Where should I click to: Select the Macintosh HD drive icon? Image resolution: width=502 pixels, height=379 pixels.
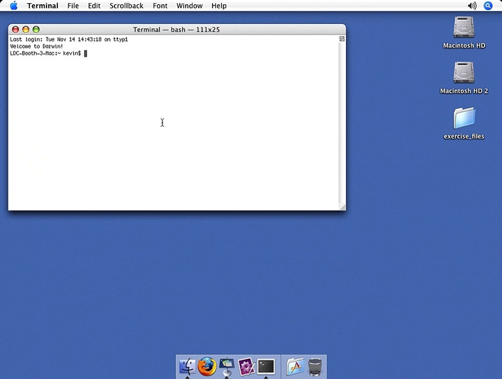coord(464,27)
